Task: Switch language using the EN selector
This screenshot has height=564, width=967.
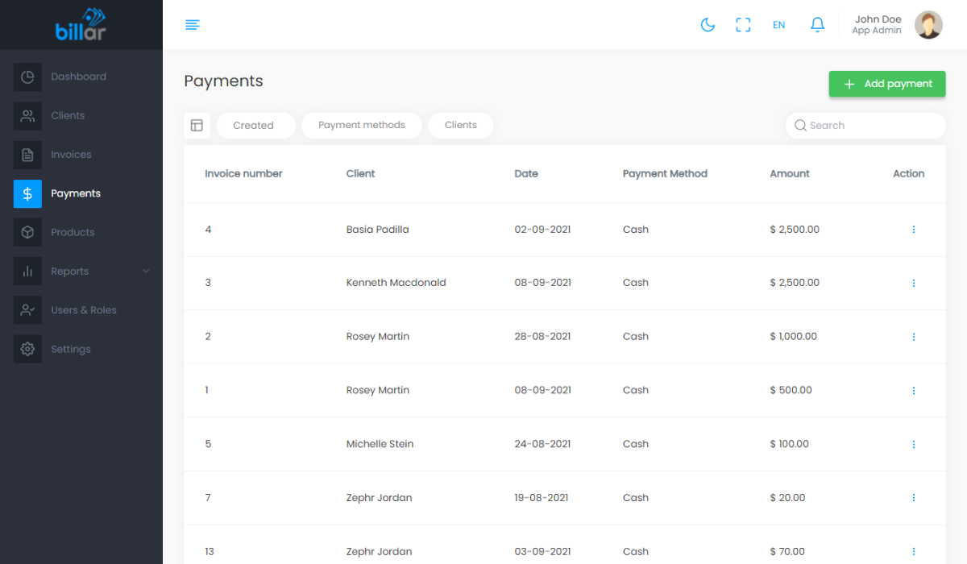Action: point(778,25)
